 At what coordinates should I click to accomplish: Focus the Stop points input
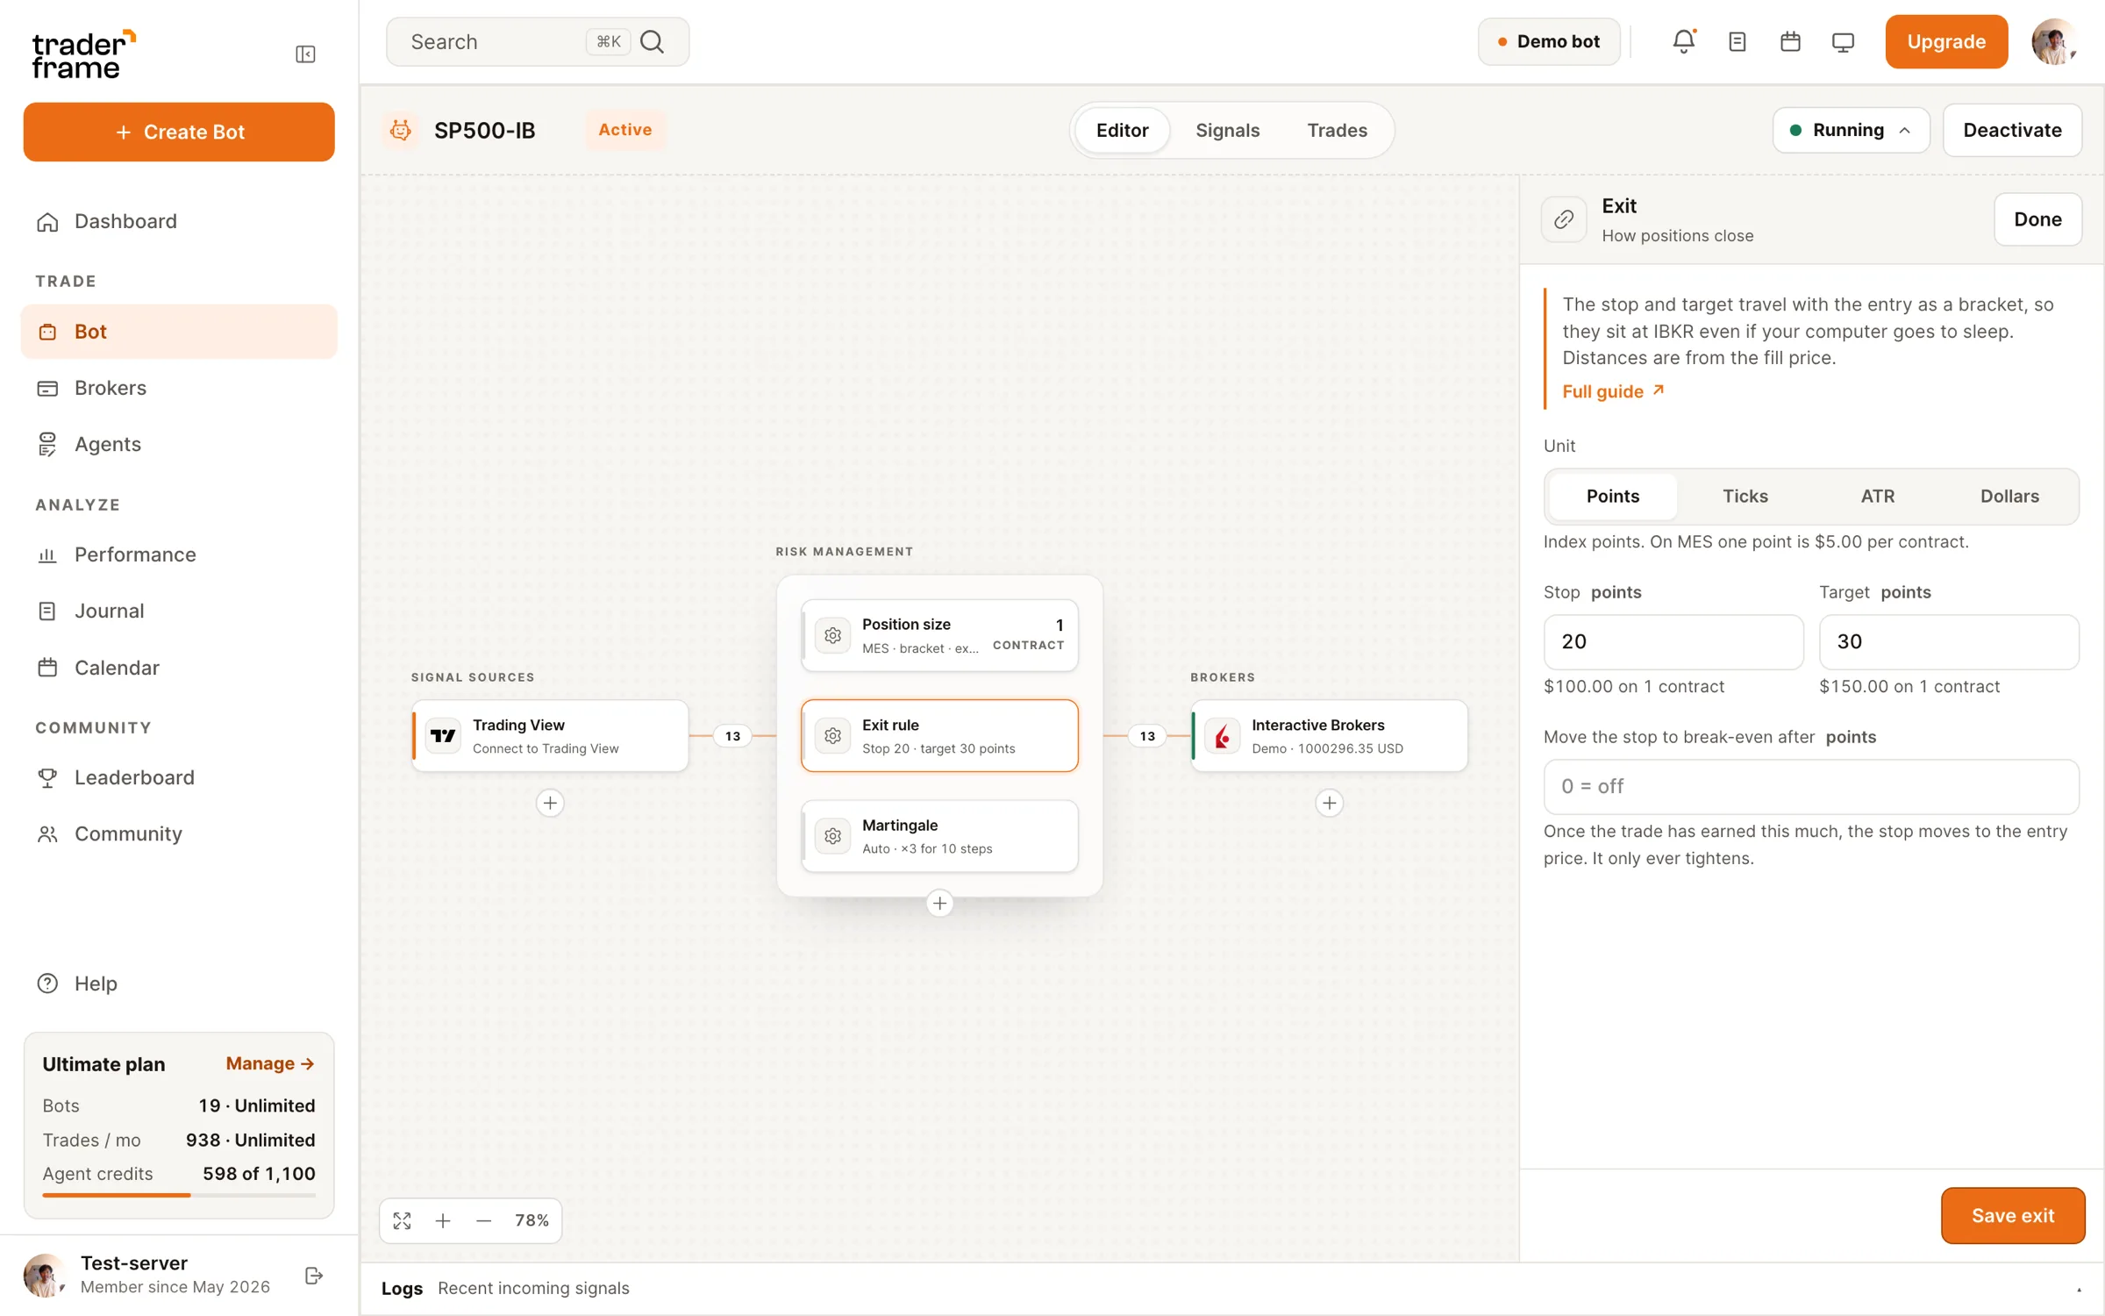(x=1673, y=641)
